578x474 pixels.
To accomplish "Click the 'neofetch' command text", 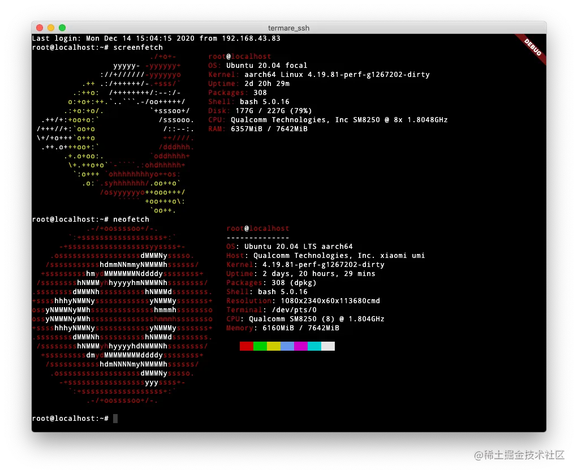I will [131, 219].
